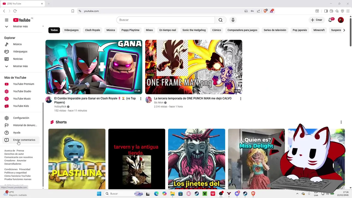Select the En tiempo real chip

click(167, 30)
